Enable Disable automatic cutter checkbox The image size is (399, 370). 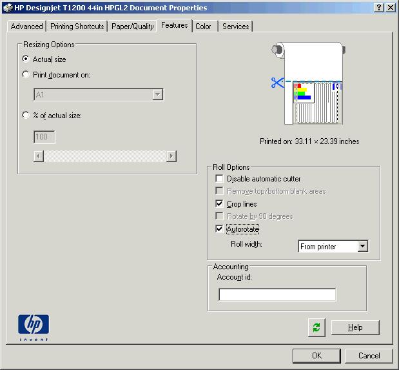tap(219, 178)
